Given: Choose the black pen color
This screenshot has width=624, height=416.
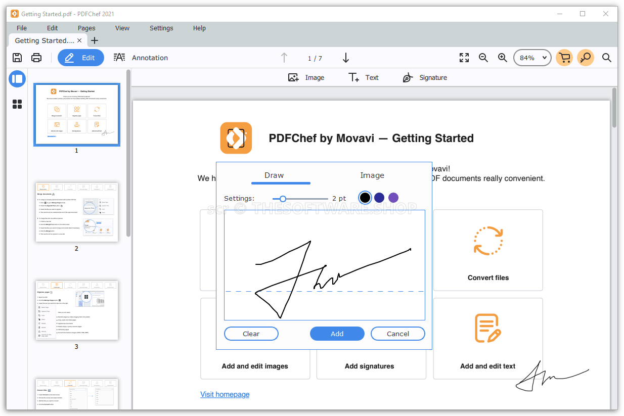Looking at the screenshot, I should [365, 198].
